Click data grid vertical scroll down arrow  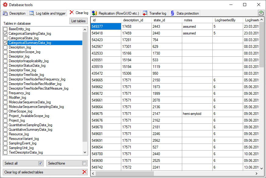[x=262, y=169]
